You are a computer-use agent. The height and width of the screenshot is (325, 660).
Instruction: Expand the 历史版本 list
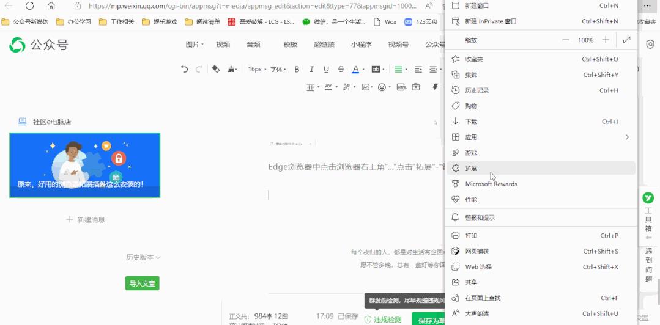(x=143, y=257)
